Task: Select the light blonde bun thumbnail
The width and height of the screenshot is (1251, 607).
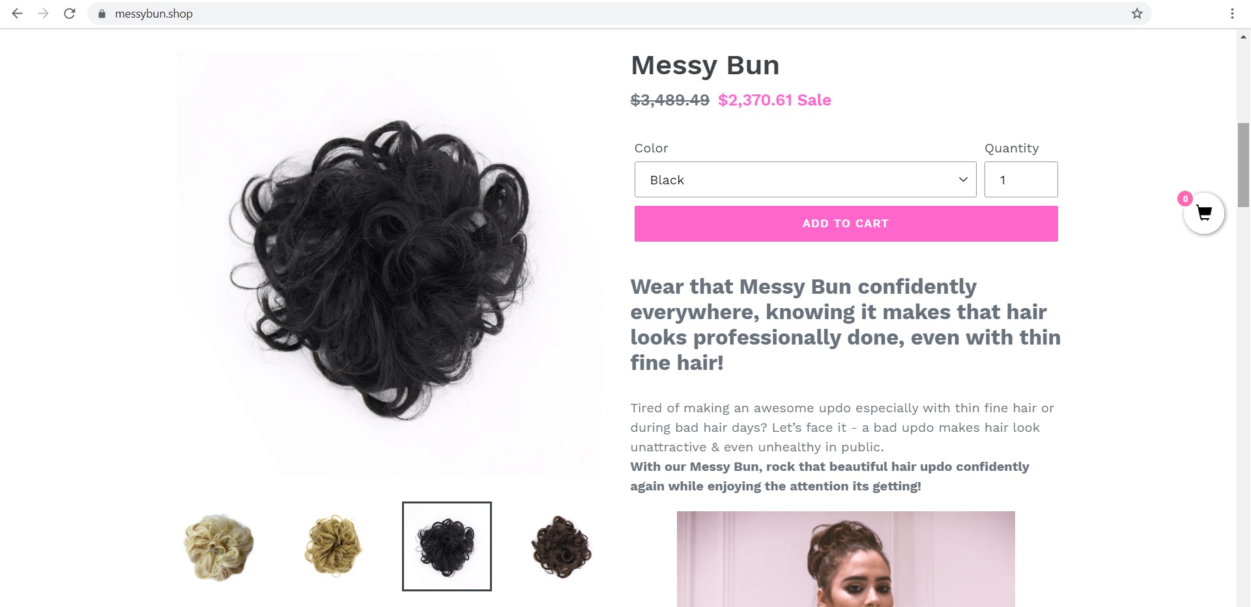Action: pyautogui.click(x=218, y=547)
